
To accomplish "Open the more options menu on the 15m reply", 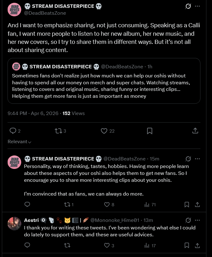I will point(197,159).
